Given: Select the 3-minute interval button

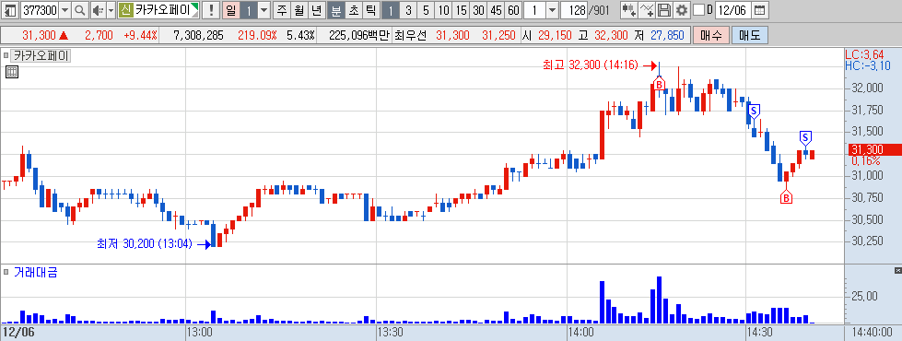Looking at the screenshot, I should 408,10.
